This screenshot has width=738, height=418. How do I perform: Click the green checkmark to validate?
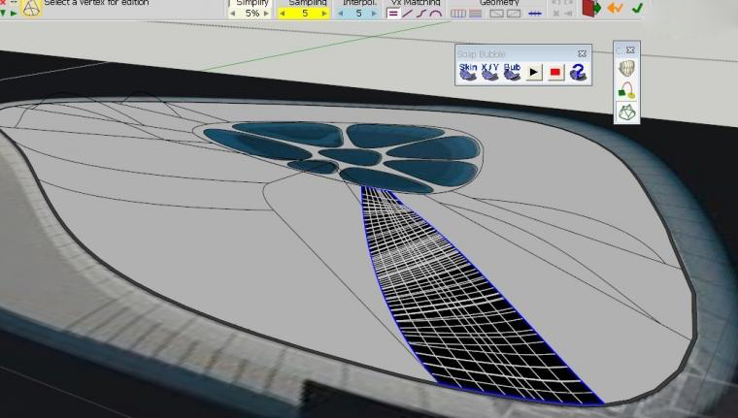[x=637, y=9]
